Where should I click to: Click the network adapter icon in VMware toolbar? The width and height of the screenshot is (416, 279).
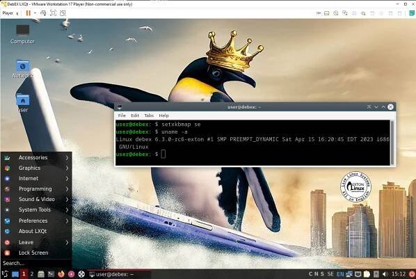pos(345,13)
